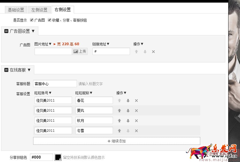Click the 上传 image upload button
This screenshot has width=240, height=162.
coord(80,52)
